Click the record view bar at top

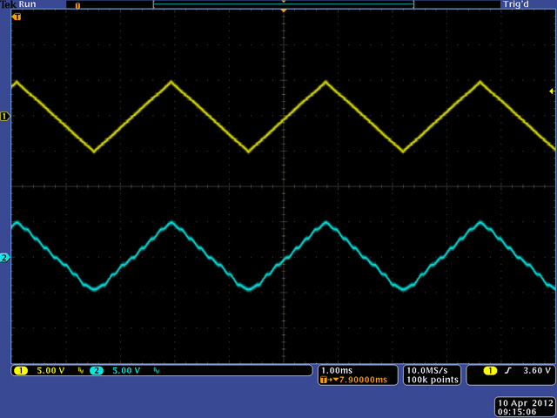click(283, 4)
